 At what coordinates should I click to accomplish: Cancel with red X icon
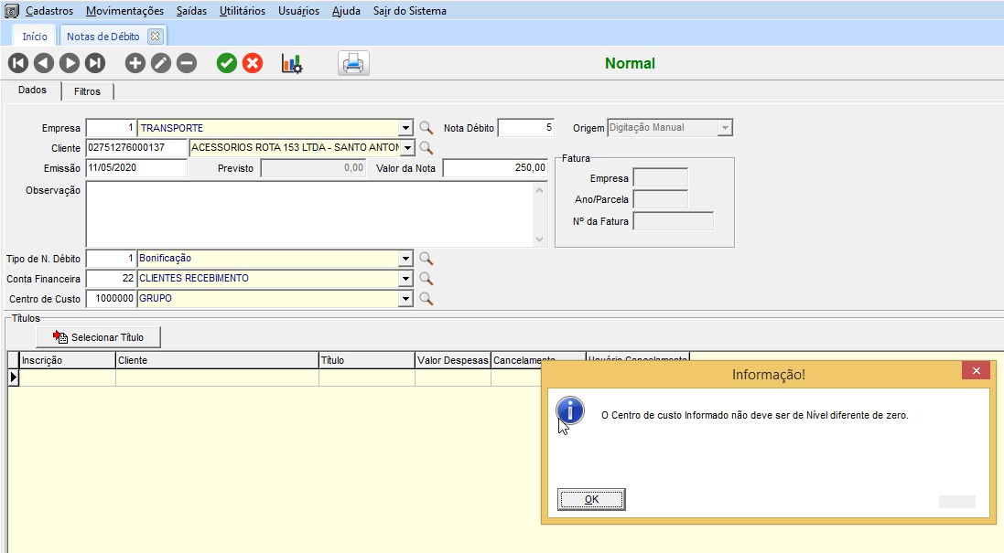pos(253,63)
